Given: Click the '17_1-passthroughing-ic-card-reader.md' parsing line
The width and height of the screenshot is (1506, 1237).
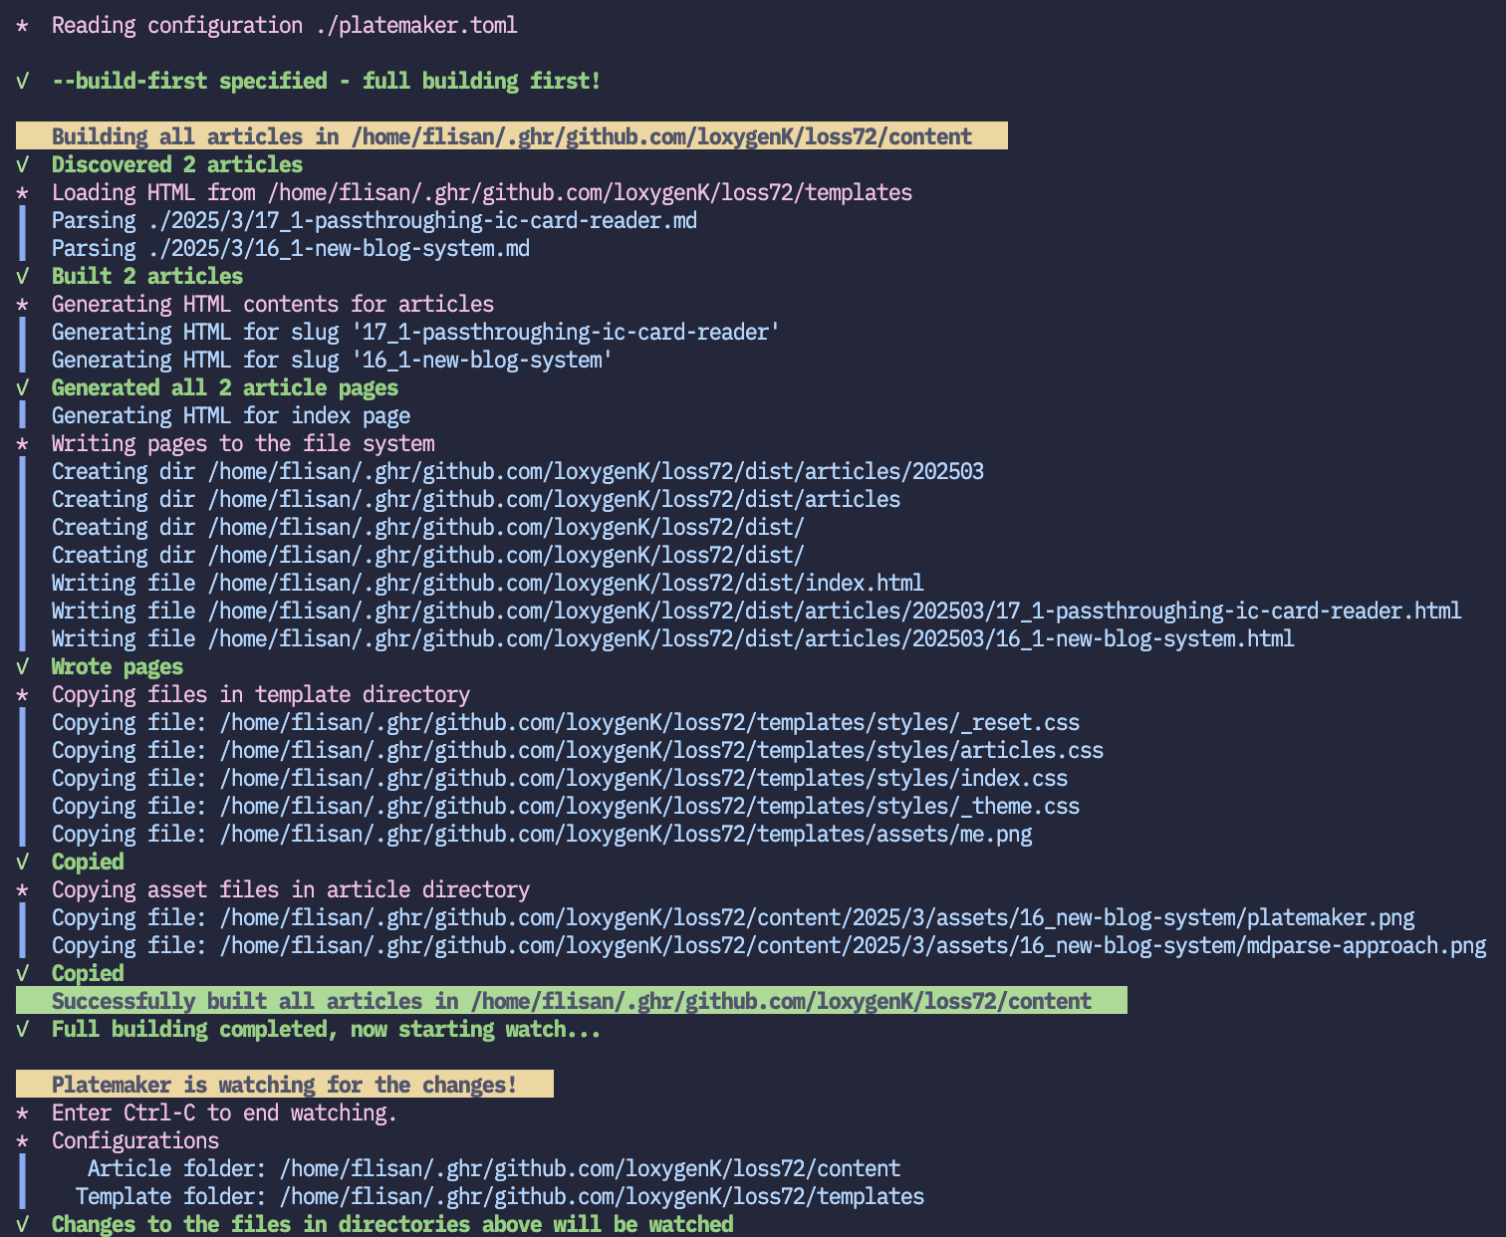Looking at the screenshot, I should click(374, 221).
